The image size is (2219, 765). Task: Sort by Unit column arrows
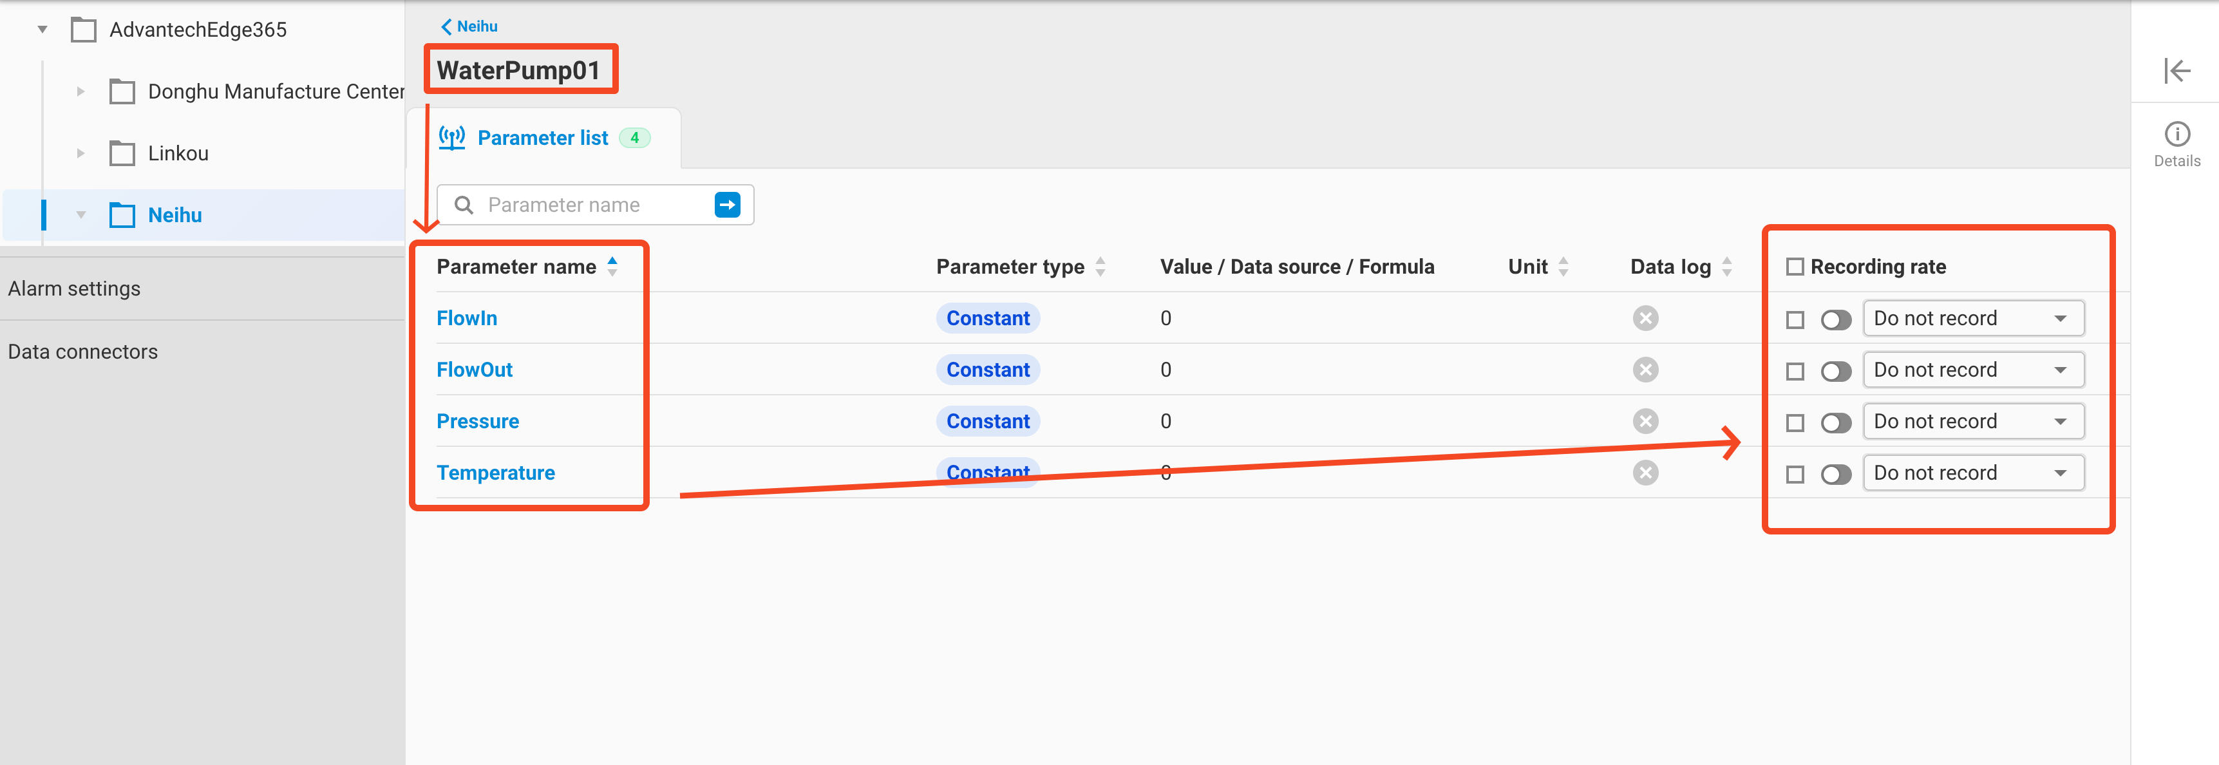point(1563,267)
